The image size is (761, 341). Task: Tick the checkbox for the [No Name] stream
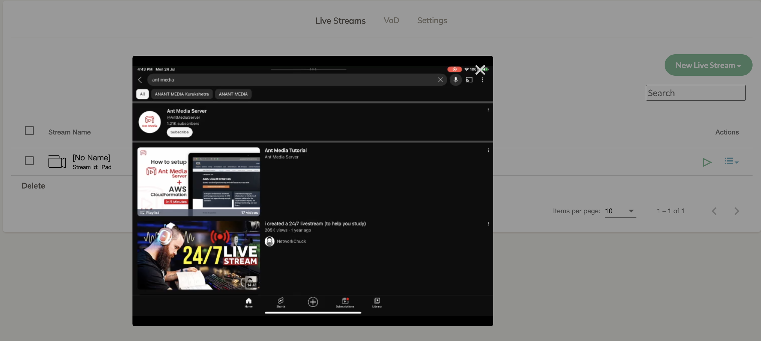[29, 160]
